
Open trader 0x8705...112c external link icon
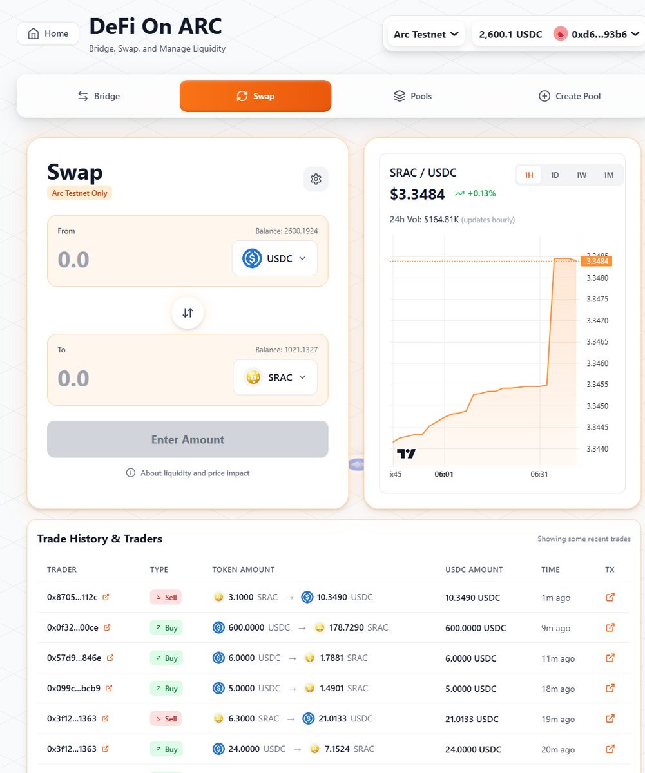[x=106, y=597]
